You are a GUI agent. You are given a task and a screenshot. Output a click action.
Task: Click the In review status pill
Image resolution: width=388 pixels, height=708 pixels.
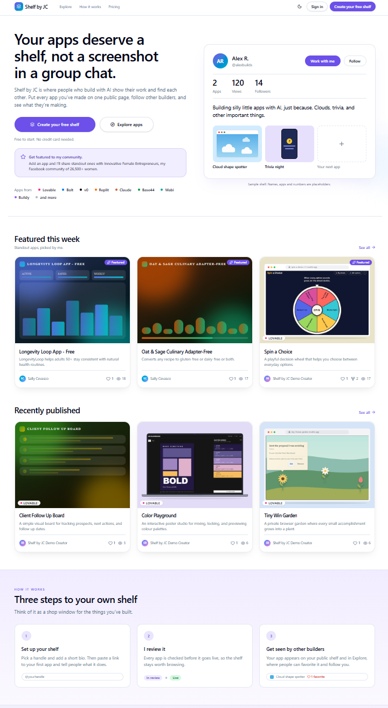pos(154,678)
